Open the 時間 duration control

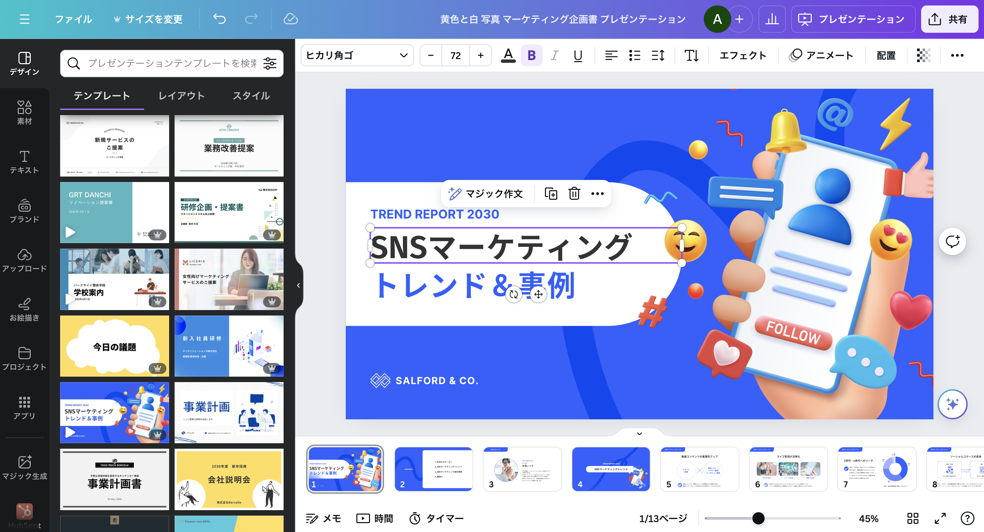[374, 518]
